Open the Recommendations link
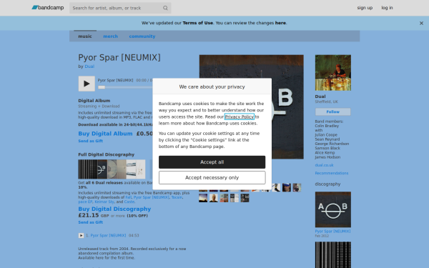This screenshot has width=429, height=268. pyautogui.click(x=332, y=173)
